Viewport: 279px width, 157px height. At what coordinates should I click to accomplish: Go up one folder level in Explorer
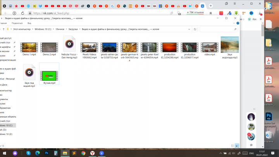[x=3, y=29]
